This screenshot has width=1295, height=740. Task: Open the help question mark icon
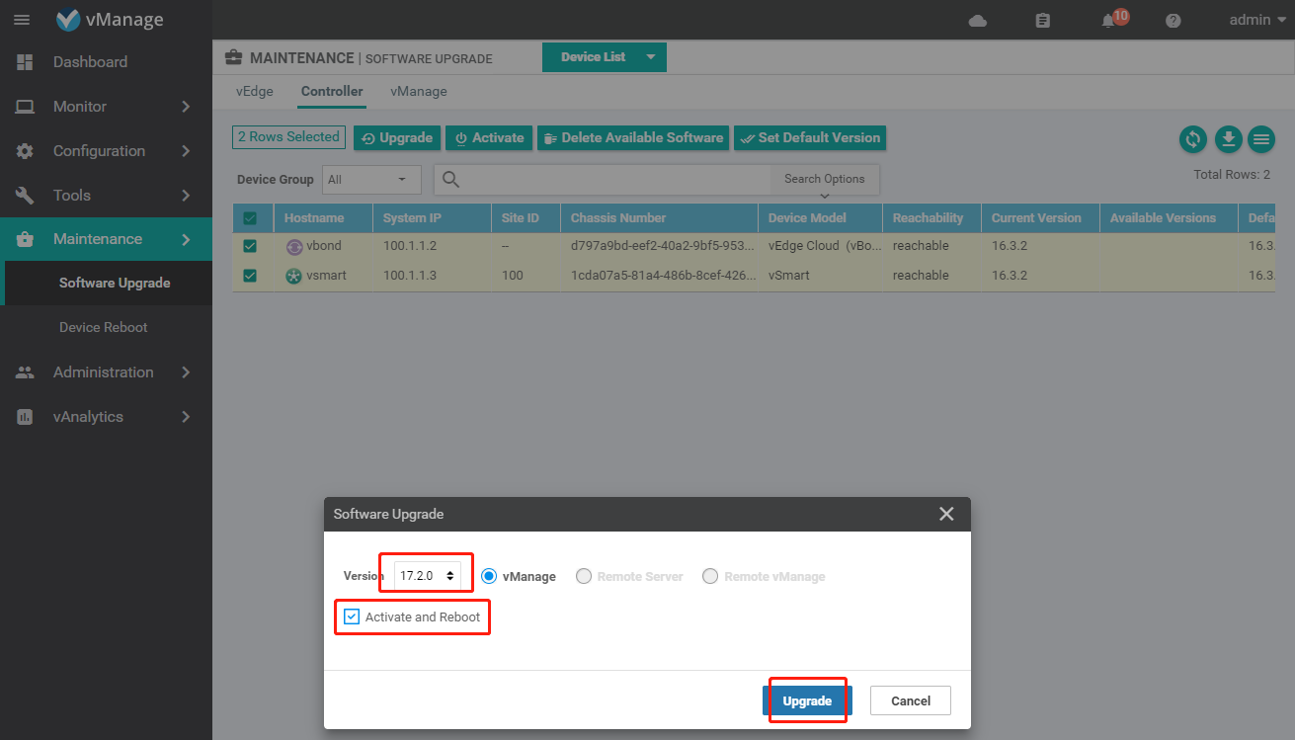(1174, 21)
